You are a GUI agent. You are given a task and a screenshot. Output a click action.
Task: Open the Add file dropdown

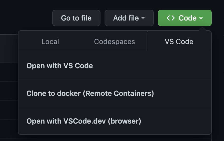pos(129,18)
